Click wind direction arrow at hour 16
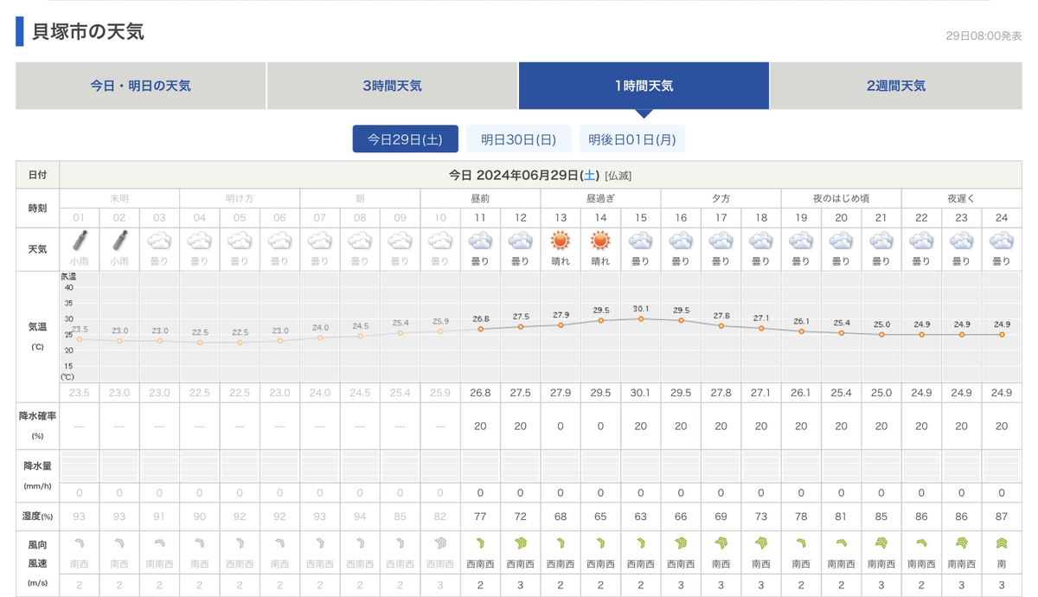1038x597 pixels. tap(681, 543)
